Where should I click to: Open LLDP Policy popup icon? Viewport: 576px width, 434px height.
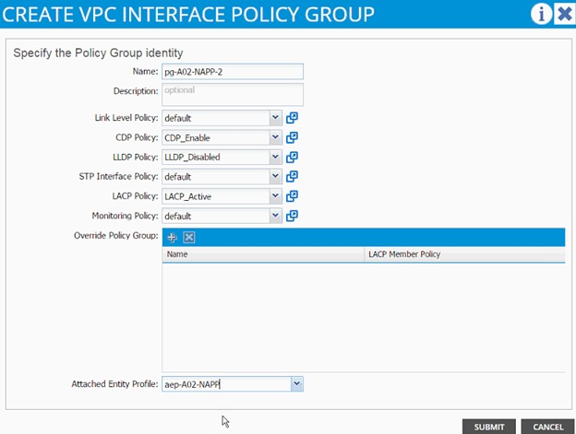292,158
